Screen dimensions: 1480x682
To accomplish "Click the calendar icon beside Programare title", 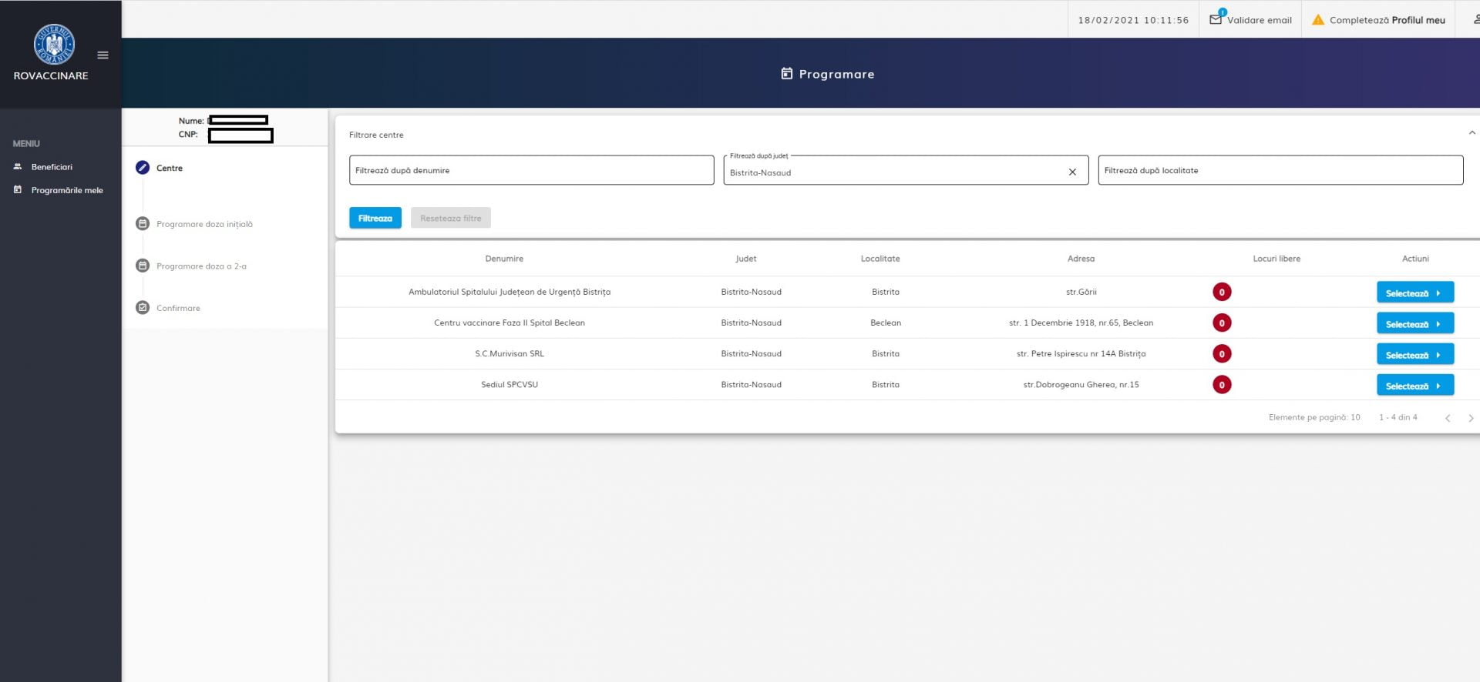I will 786,74.
